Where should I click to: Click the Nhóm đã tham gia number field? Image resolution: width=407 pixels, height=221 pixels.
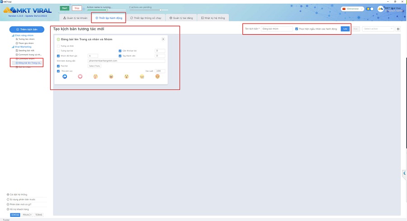(x=93, y=56)
